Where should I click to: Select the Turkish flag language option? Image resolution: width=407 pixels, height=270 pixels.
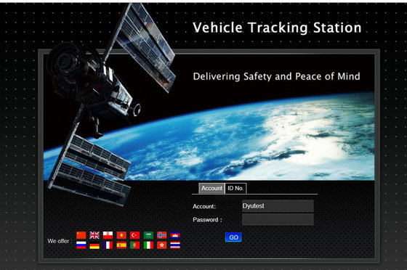134,235
